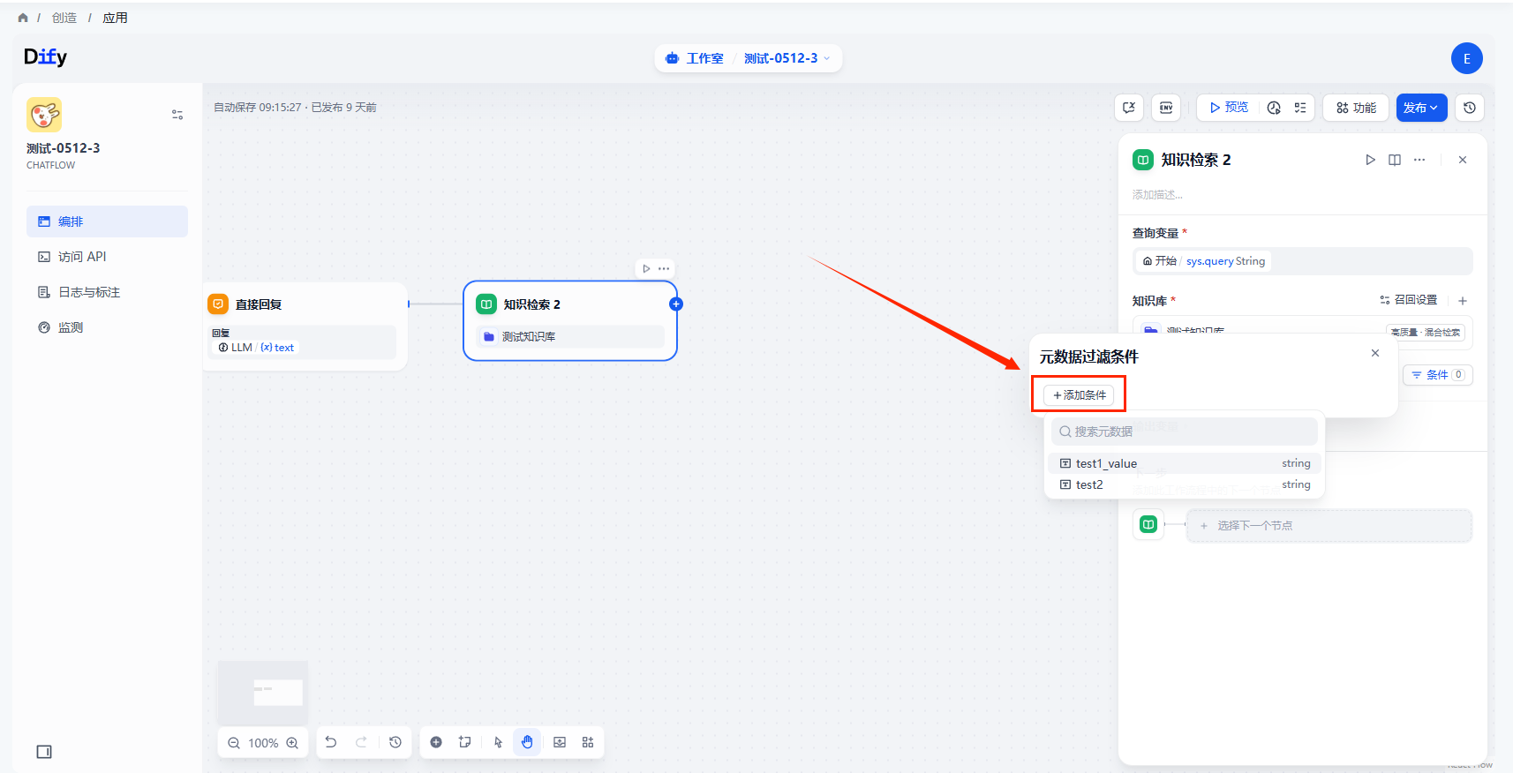Select the 直接回复 node on canvas
1513x773 pixels.
coord(305,326)
